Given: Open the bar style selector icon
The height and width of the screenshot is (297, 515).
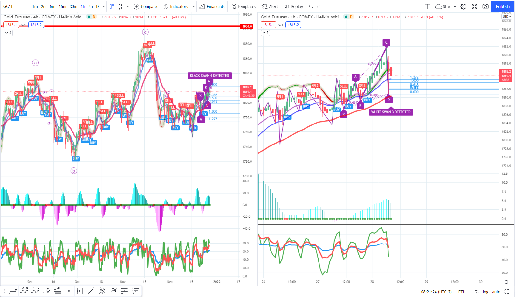Looking at the screenshot, I should click(112, 6).
